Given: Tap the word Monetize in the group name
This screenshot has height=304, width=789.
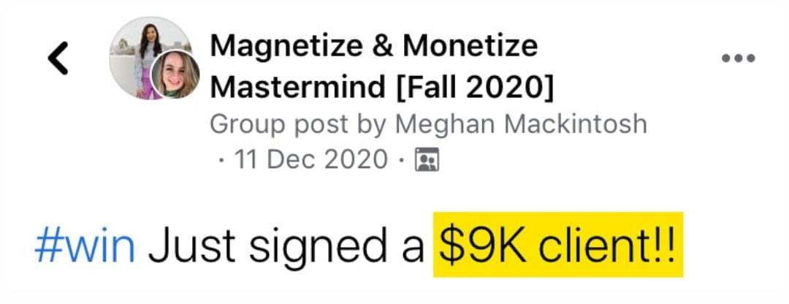Looking at the screenshot, I should [470, 46].
